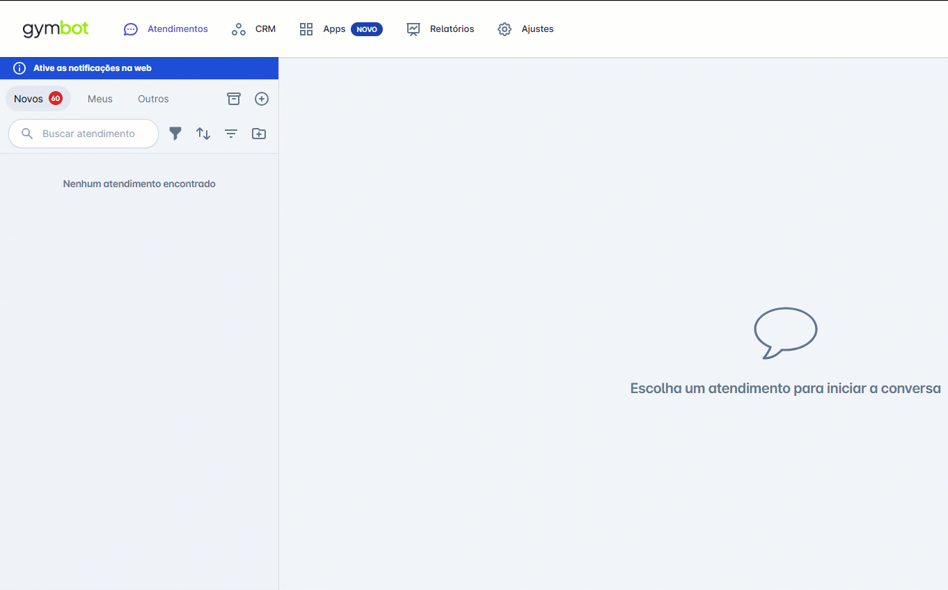The width and height of the screenshot is (948, 590).
Task: Open the funnel filter icon
Action: pos(175,134)
